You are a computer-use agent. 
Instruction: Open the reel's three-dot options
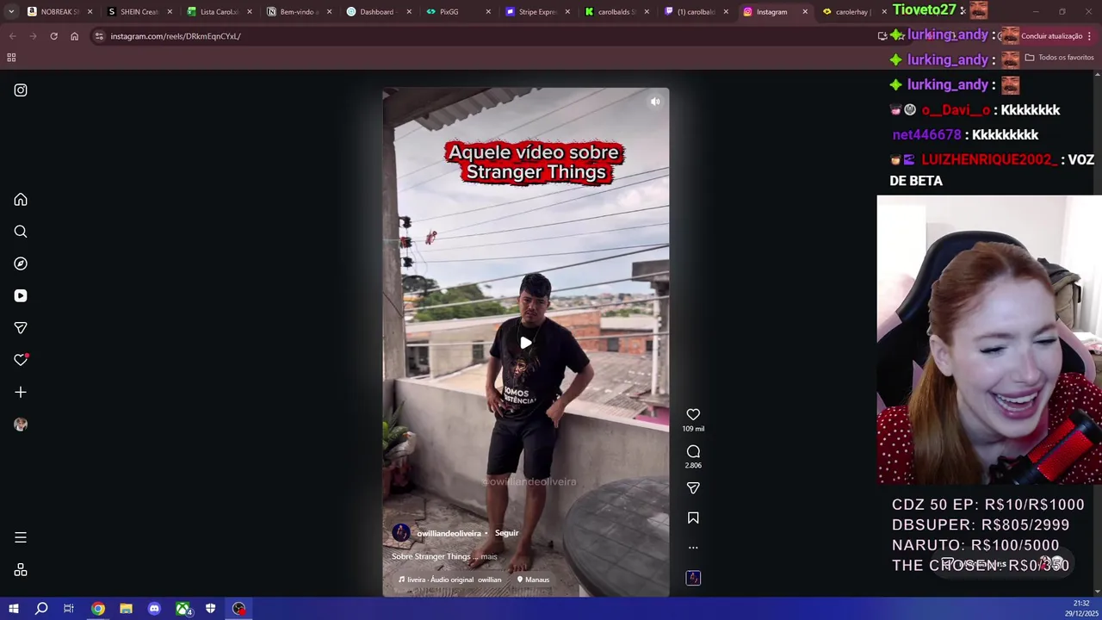(693, 548)
